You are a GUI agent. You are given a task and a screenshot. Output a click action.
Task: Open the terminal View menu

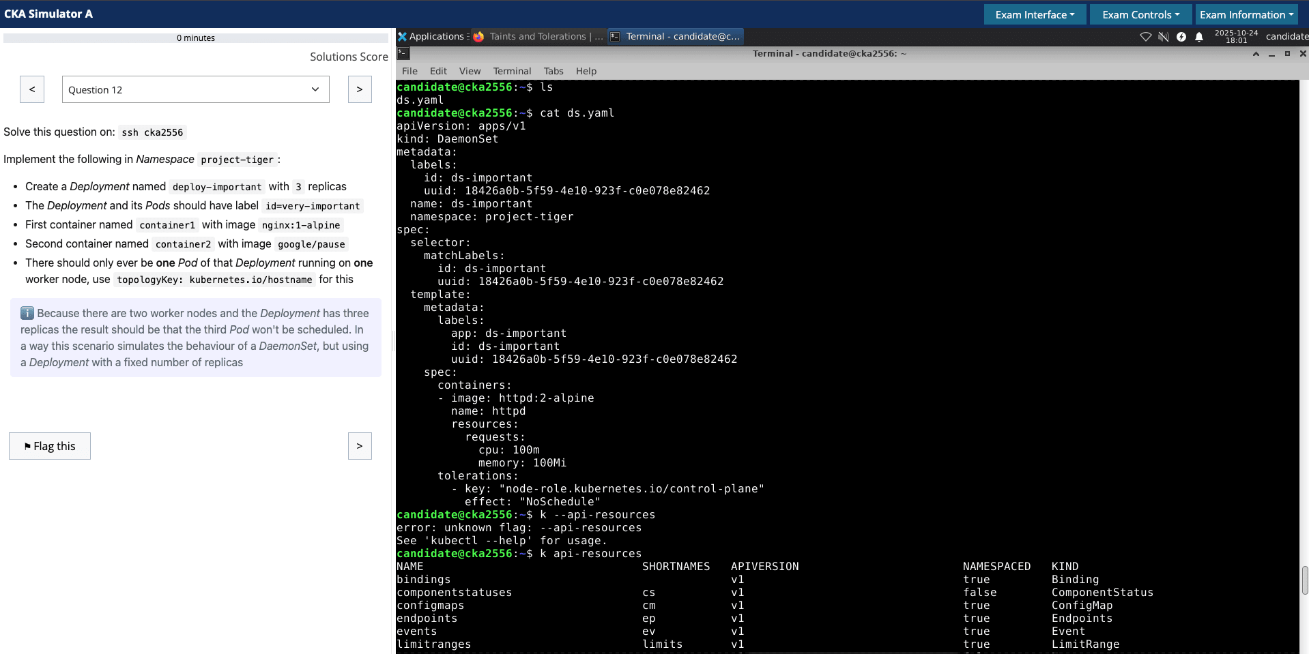[470, 71]
